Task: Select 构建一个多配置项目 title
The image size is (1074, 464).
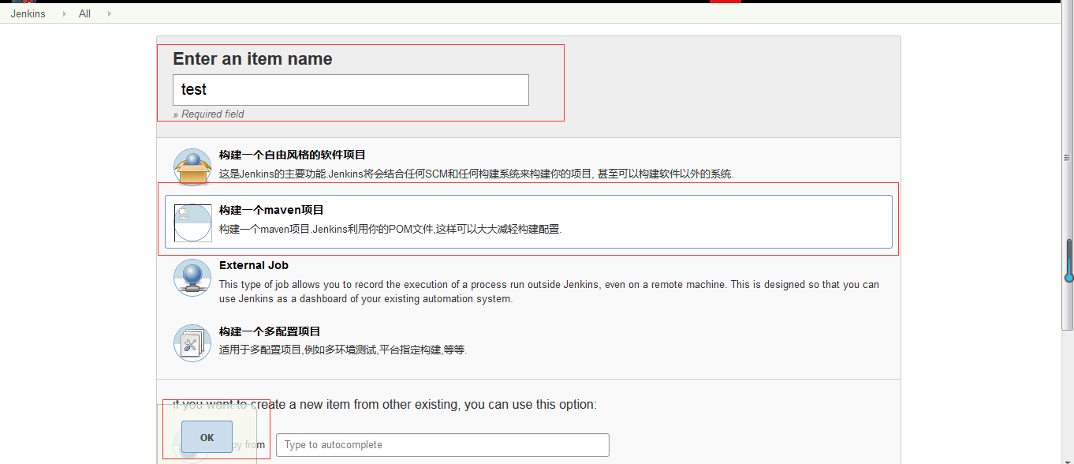Action: click(x=270, y=331)
